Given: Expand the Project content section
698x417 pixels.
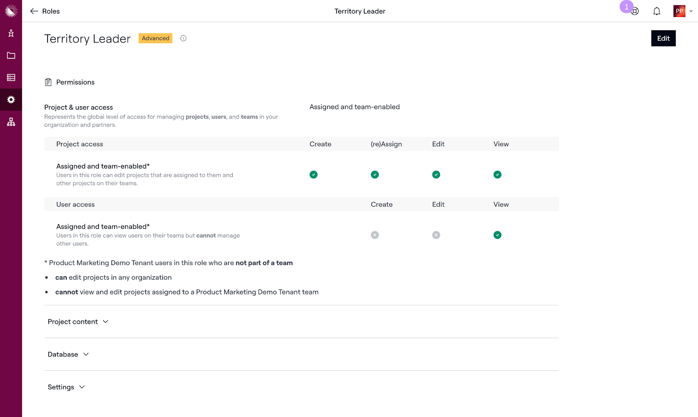Looking at the screenshot, I should (78, 322).
